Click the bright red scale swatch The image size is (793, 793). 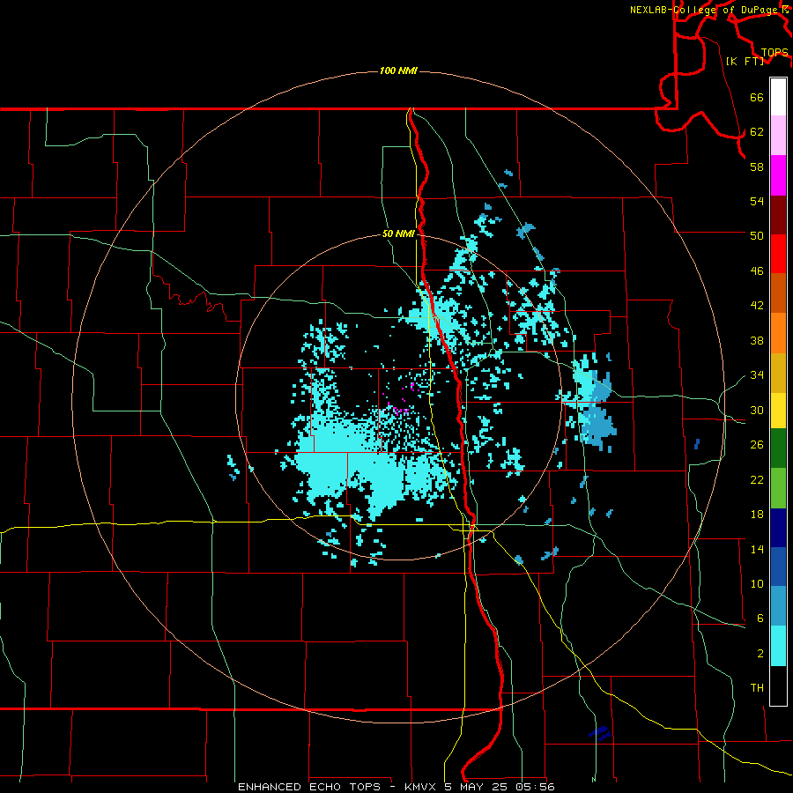pyautogui.click(x=778, y=254)
